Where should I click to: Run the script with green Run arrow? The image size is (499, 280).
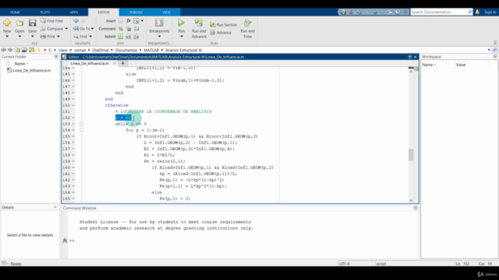click(x=182, y=23)
